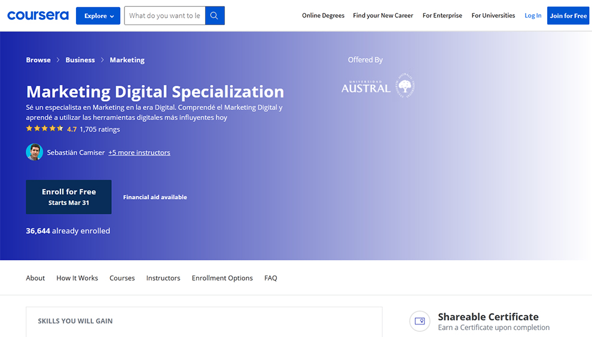Open the Online Degrees menu item

(x=323, y=16)
